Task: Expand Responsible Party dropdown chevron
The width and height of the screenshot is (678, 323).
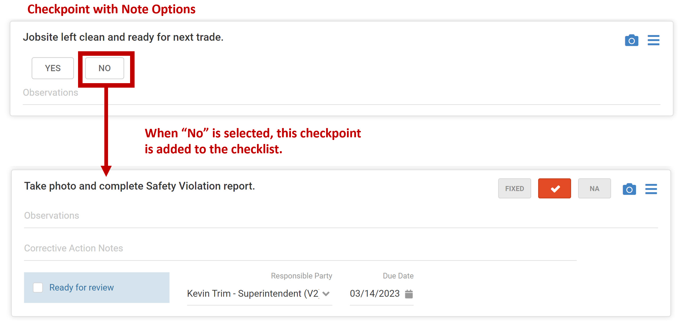Action: (x=326, y=294)
